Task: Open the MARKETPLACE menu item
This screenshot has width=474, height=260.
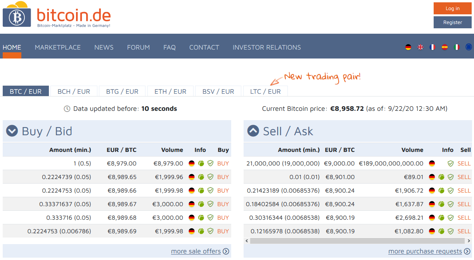Action: (x=58, y=47)
